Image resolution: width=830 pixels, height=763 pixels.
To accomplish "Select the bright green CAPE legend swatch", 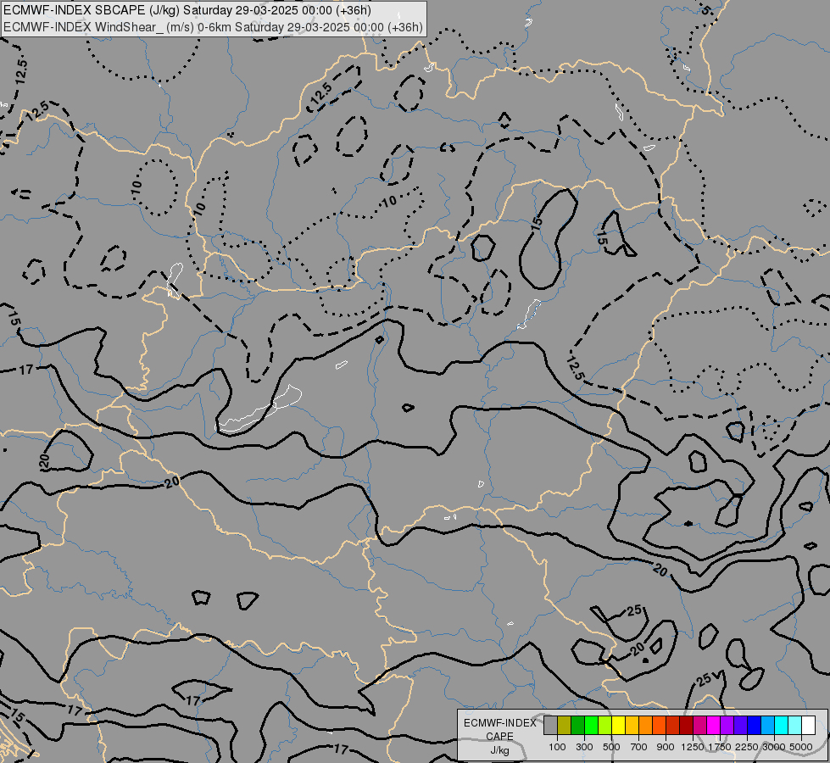I will point(591,725).
